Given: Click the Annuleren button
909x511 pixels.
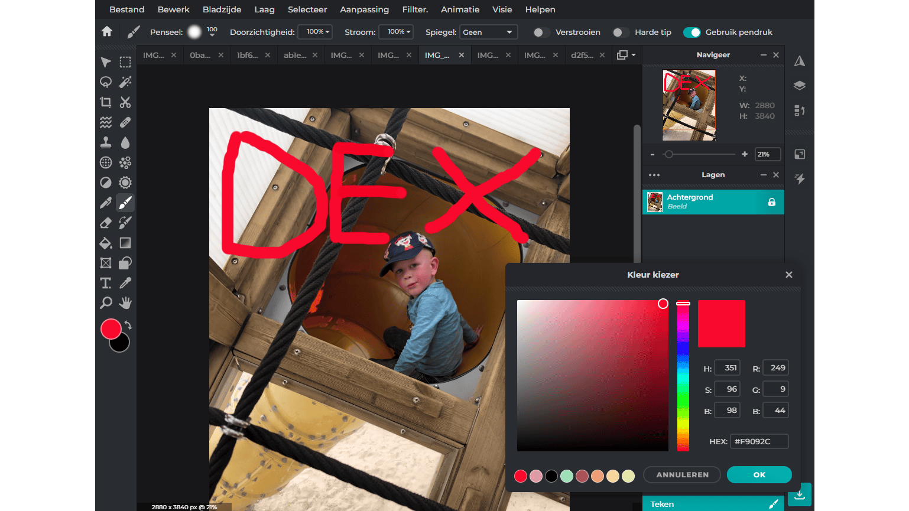Looking at the screenshot, I should tap(682, 475).
